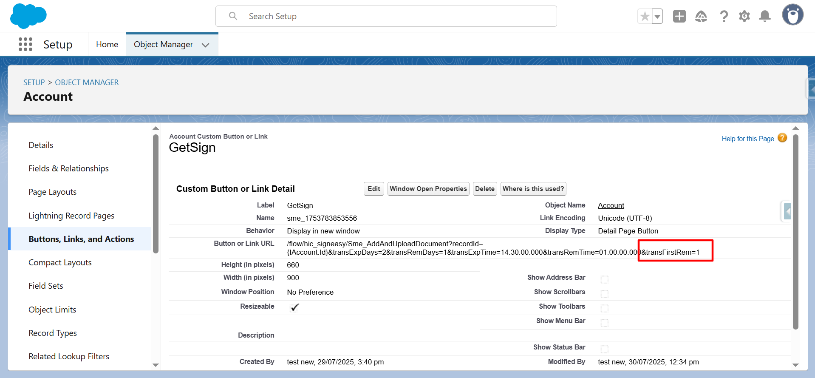Open Record Types in the sidebar

[53, 333]
